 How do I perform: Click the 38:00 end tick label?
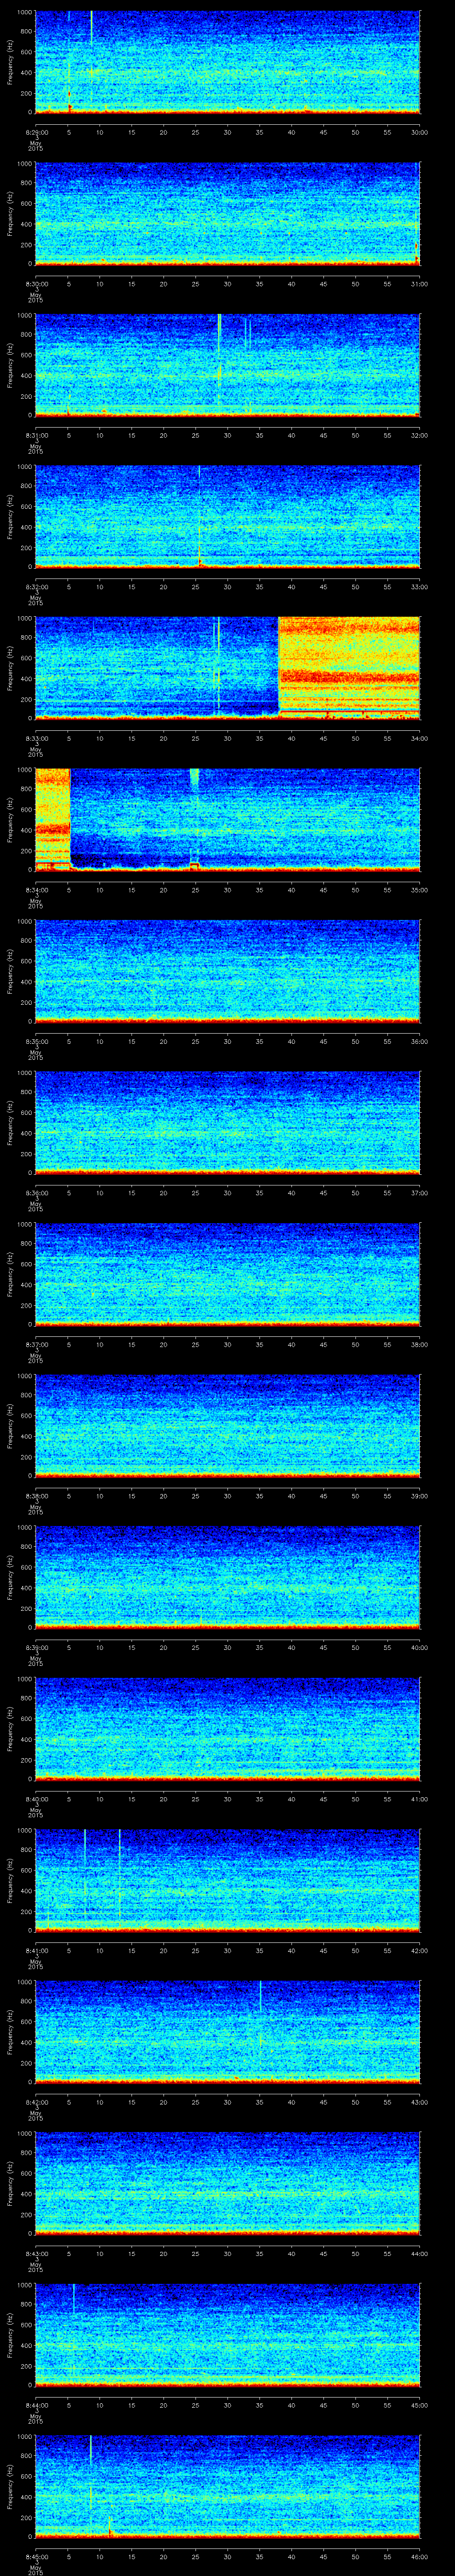coord(419,1344)
